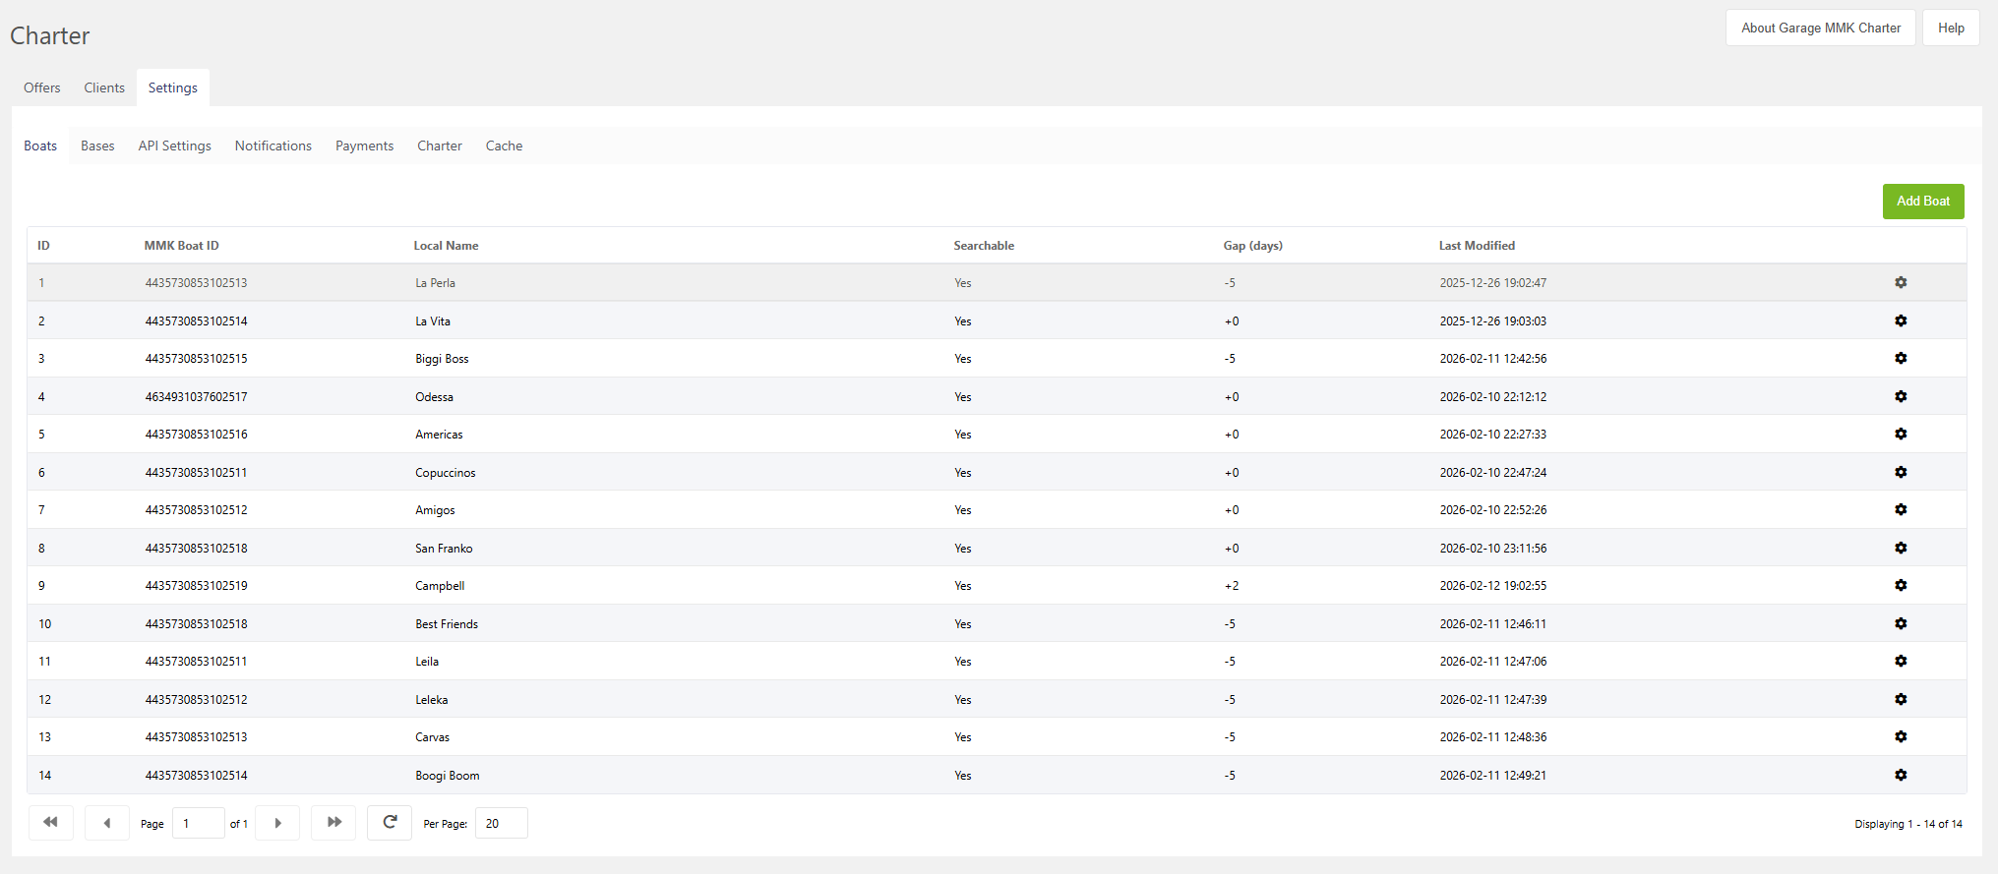
Task: Click gear icon for Americas boat
Action: 1901,434
